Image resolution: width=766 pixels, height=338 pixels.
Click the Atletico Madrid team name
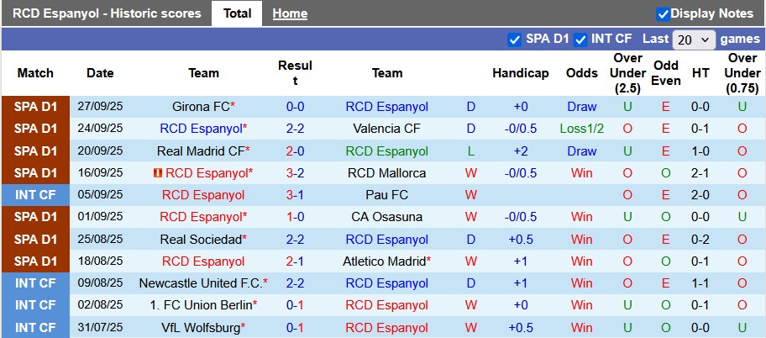[384, 261]
